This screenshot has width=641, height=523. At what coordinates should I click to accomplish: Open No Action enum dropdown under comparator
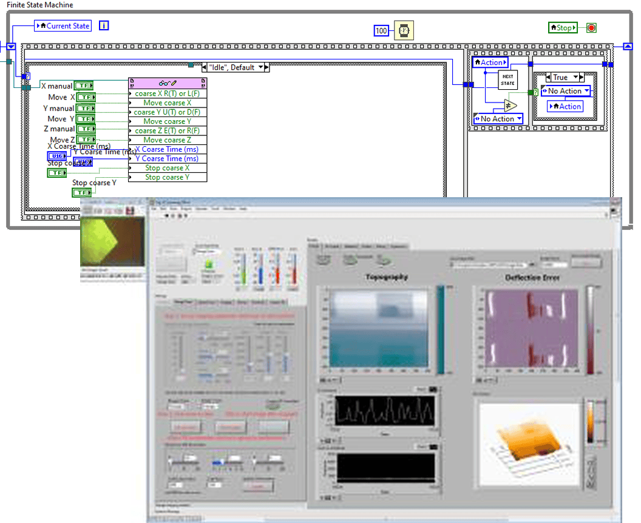[x=519, y=118]
